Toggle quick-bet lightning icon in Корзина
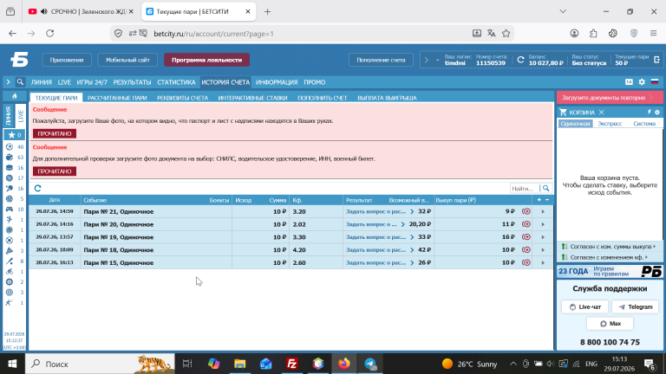This screenshot has width=666, height=374. point(649,112)
